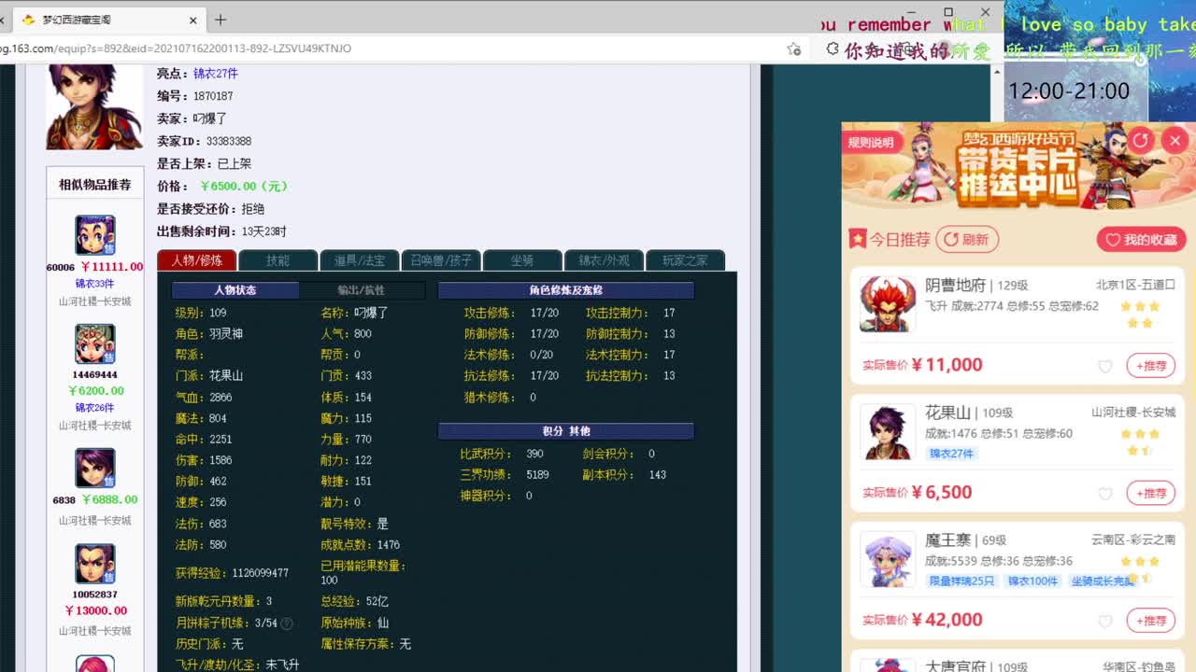Click the 锦衣27件 tag on 花果山 card
This screenshot has width=1196, height=672.
pos(952,454)
